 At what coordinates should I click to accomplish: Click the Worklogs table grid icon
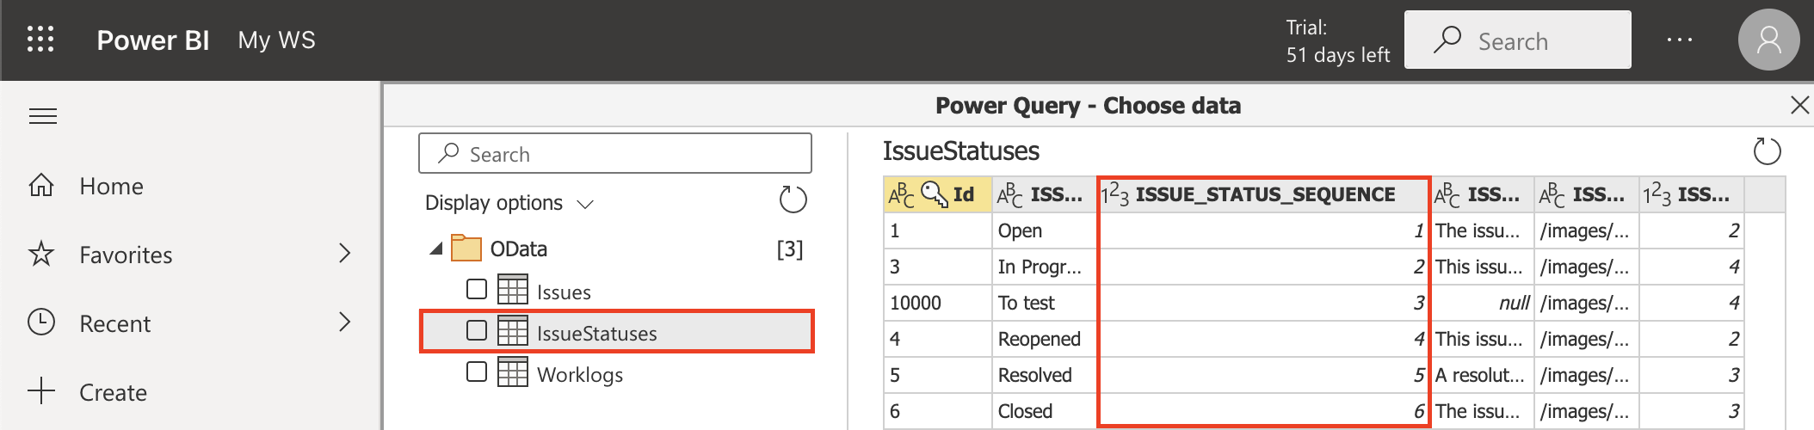tap(513, 372)
